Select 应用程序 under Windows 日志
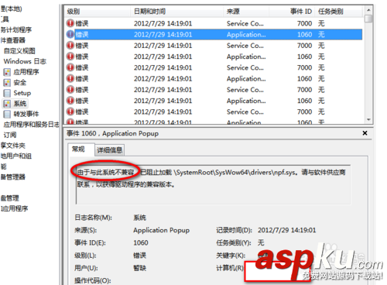This screenshot has height=285, width=387. 26,72
